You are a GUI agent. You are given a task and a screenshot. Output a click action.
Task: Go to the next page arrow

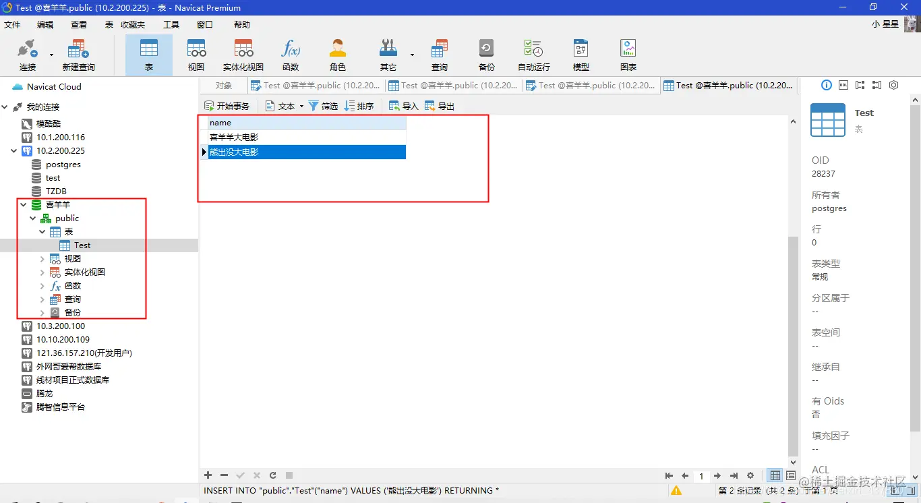(x=717, y=475)
